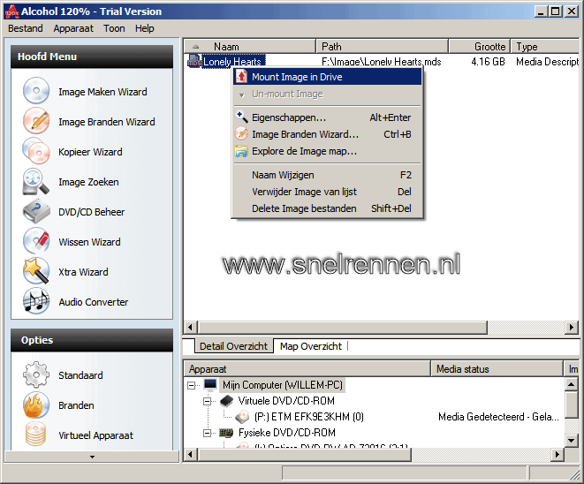Click device list horizontal scrollbar right arrow
Image resolution: width=584 pixels, height=484 pixels.
pos(557,454)
